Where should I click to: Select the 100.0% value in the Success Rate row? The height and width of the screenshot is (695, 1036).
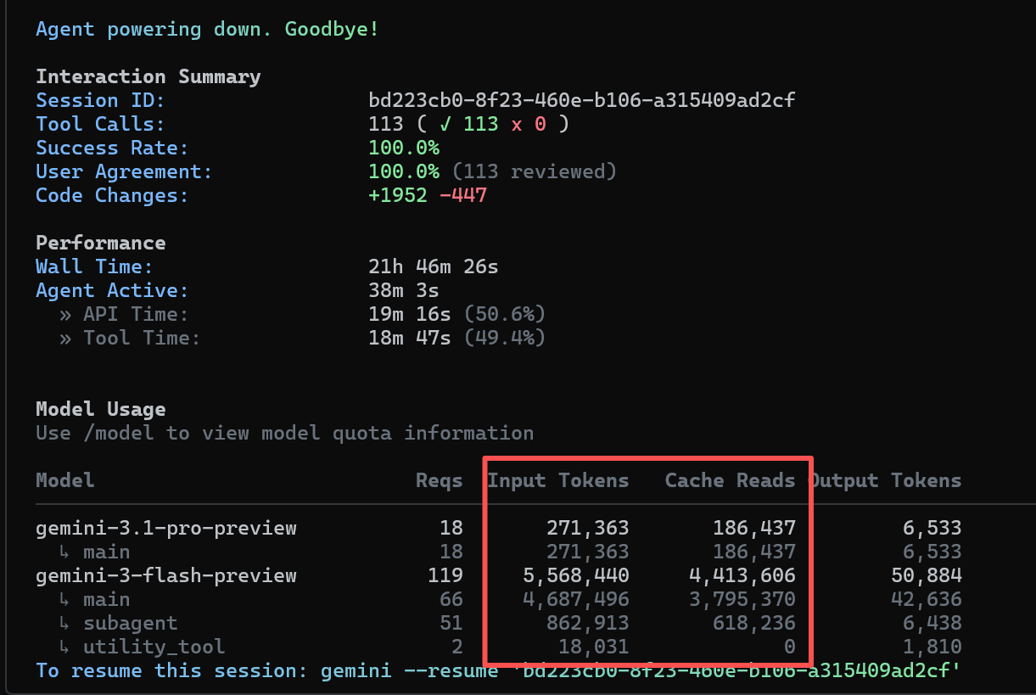click(404, 148)
